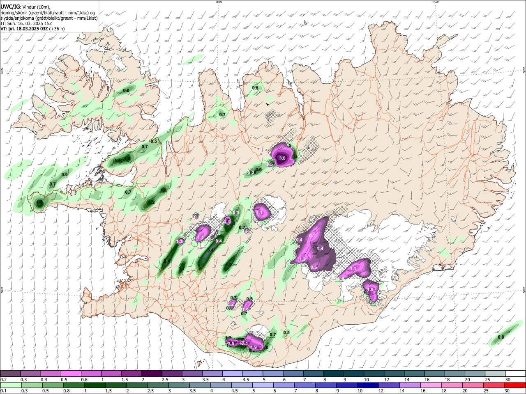Pick deep navy rain swatch between 10 and 12
The width and height of the screenshot is (526, 394).
(x=368, y=385)
